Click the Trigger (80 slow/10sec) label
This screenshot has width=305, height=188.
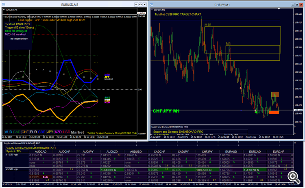click(20, 28)
